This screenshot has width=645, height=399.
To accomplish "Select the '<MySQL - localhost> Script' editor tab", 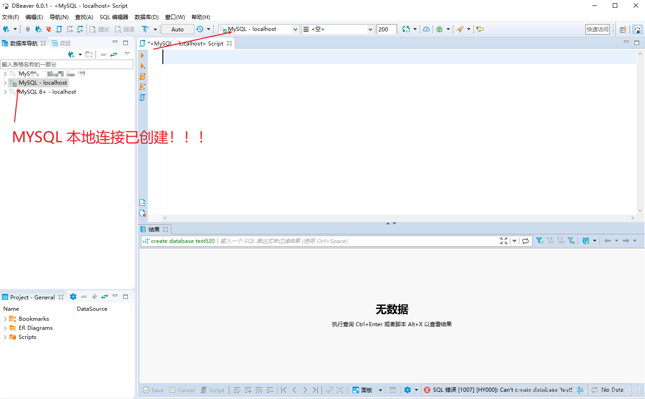I will point(186,43).
